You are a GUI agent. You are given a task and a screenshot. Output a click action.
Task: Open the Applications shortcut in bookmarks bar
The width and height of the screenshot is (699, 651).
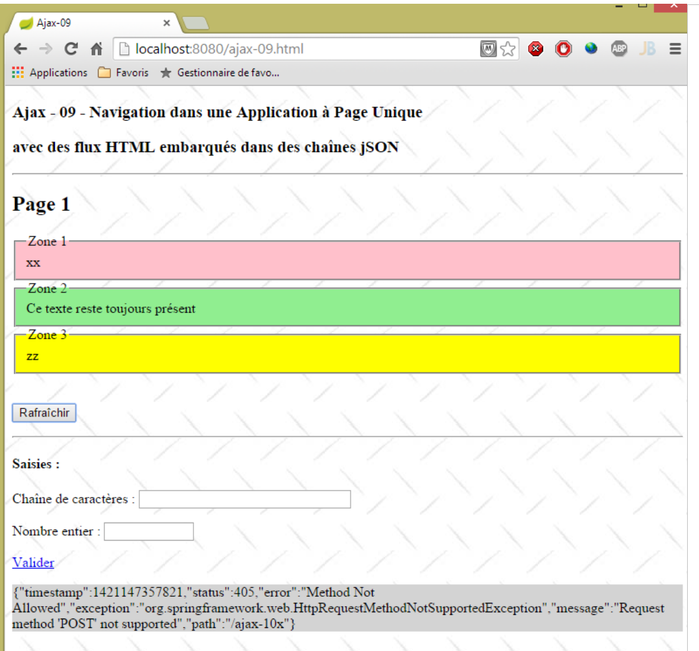(51, 73)
